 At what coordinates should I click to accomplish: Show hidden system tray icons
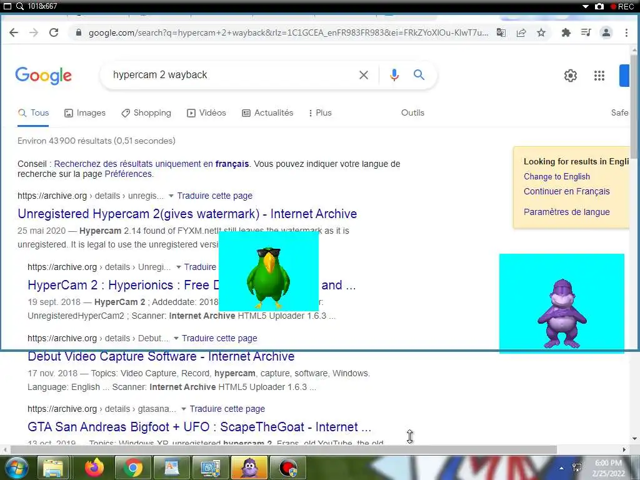click(x=562, y=468)
